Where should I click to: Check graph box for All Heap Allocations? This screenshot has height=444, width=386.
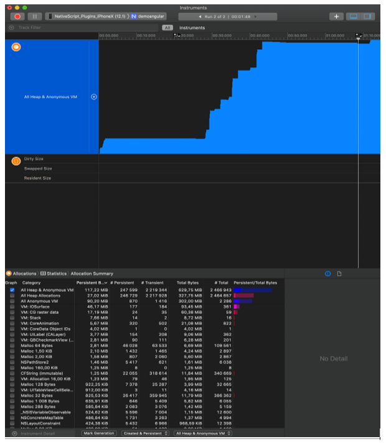pyautogui.click(x=12, y=295)
